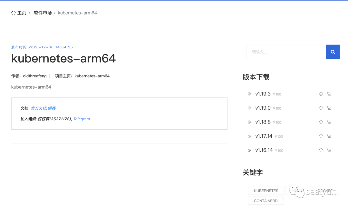Image resolution: width=348 pixels, height=208 pixels.
Task: Select version v1.18.8
Action: 263,122
